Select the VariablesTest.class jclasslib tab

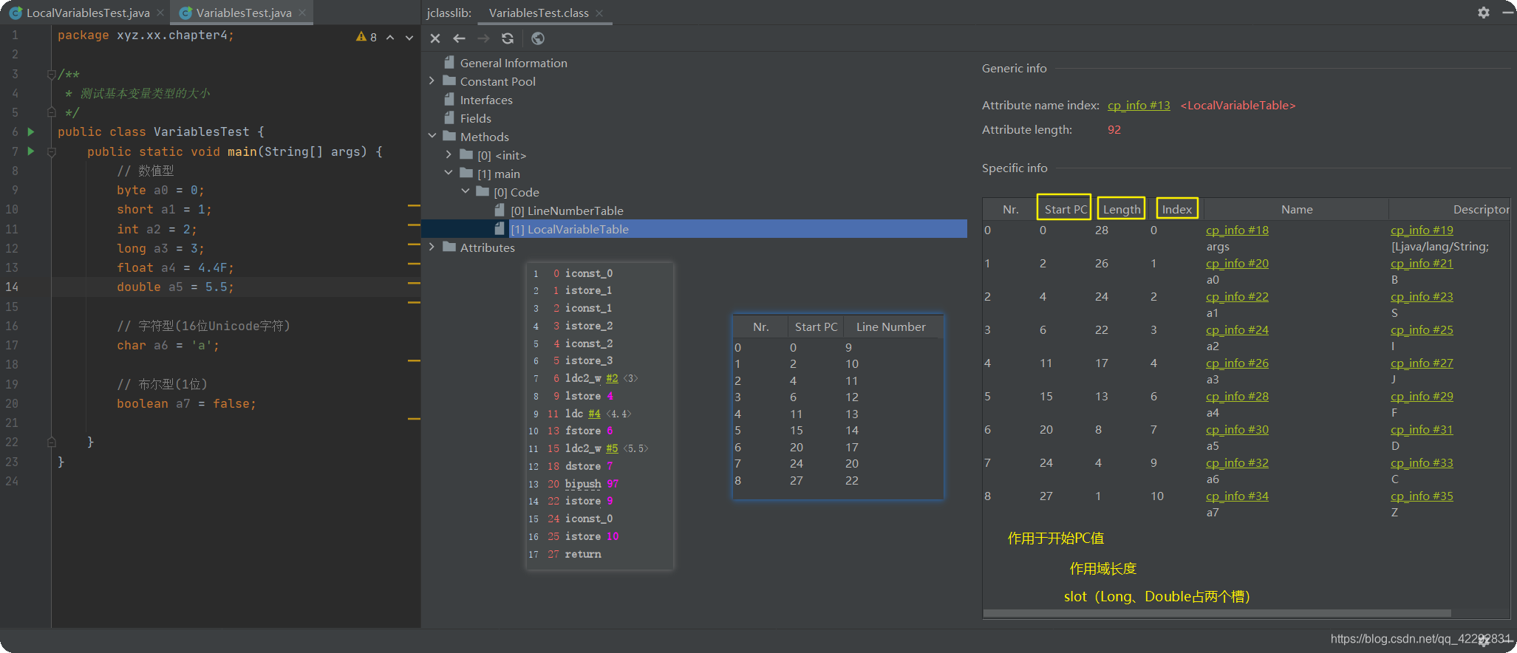tap(539, 13)
